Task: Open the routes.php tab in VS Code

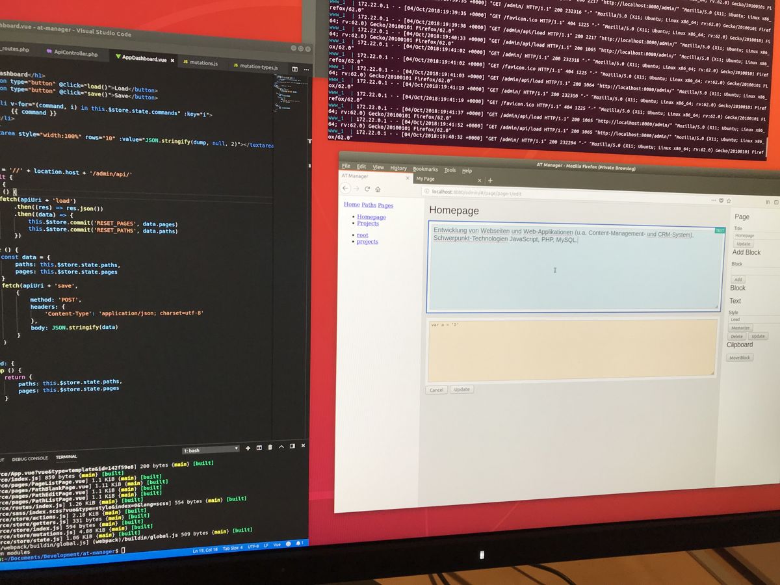Action: (x=14, y=49)
